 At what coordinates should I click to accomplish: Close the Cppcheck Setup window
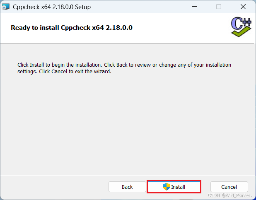243,7
